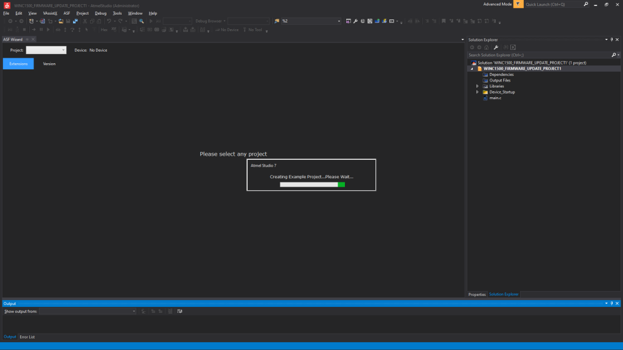Select the Output Files tree item
623x350 pixels.
point(500,81)
